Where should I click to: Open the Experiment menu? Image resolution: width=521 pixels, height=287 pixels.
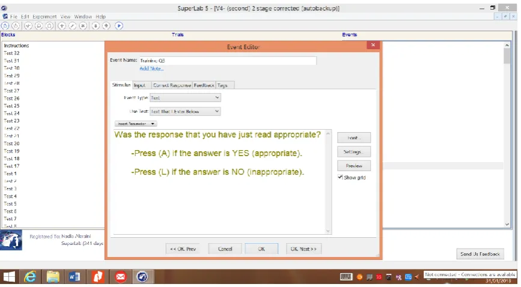(44, 17)
